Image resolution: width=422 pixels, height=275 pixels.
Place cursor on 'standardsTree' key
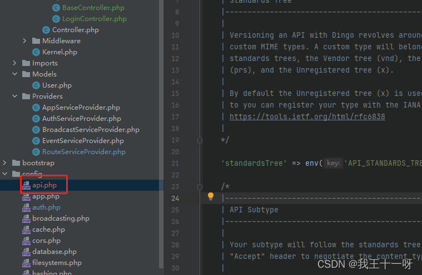pyautogui.click(x=254, y=163)
